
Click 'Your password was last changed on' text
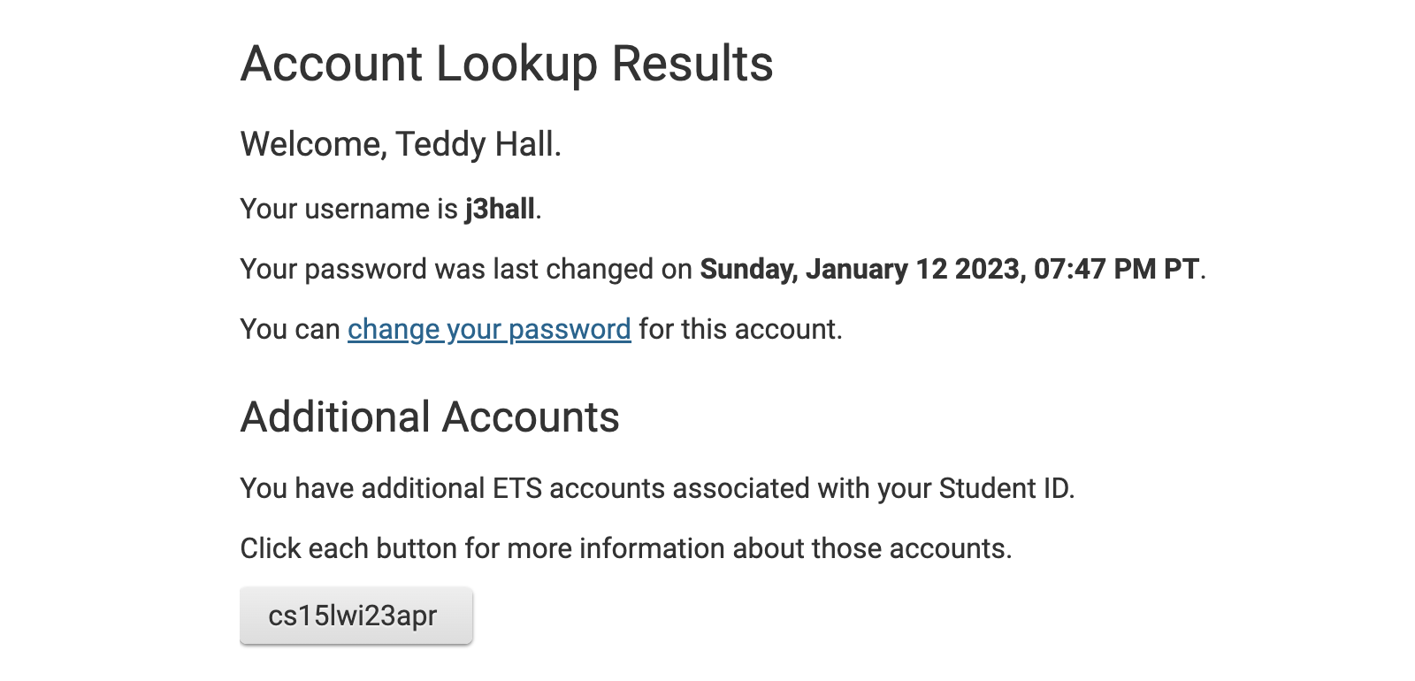(466, 269)
